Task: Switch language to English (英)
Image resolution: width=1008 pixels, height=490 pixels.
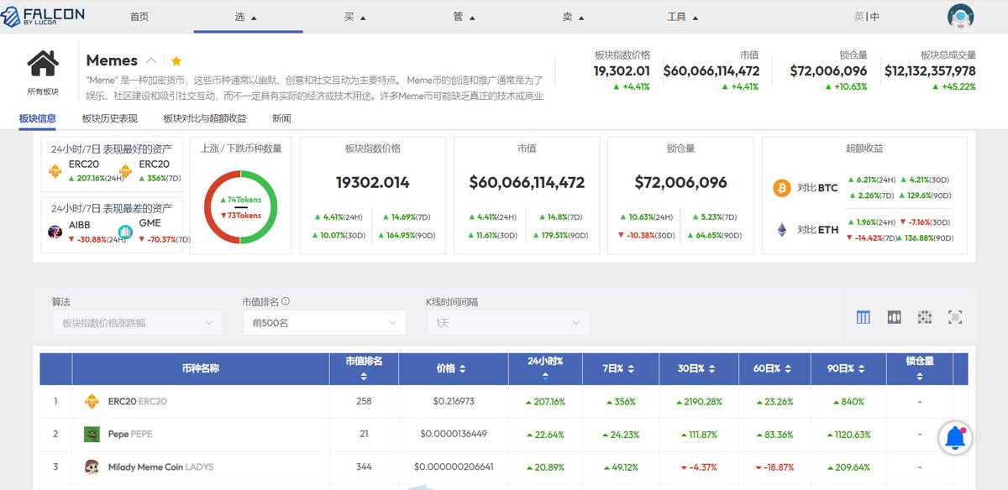Action: point(859,17)
